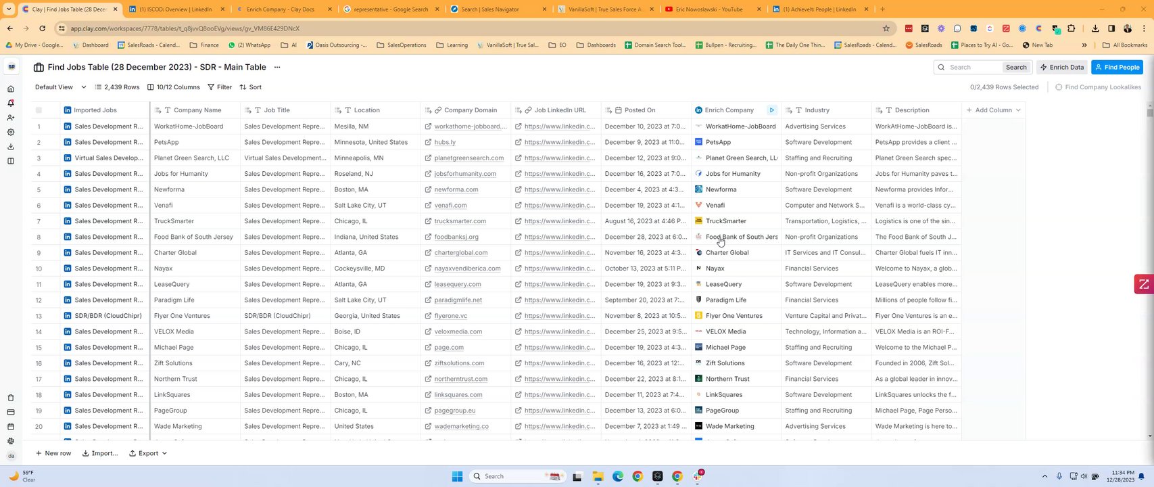
Task: Click the 'da' user avatar
Action: click(11, 456)
